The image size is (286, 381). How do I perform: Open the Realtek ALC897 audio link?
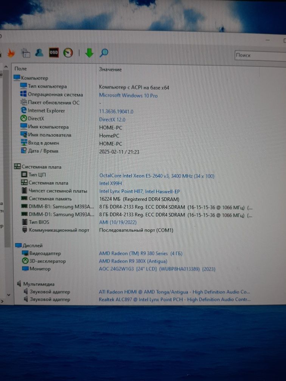[x=175, y=300]
